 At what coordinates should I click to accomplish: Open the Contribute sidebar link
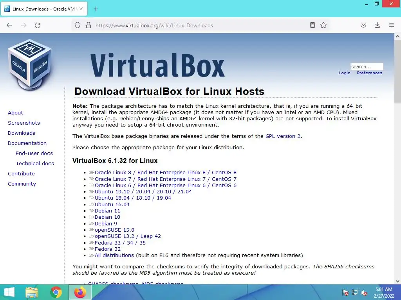21,174
